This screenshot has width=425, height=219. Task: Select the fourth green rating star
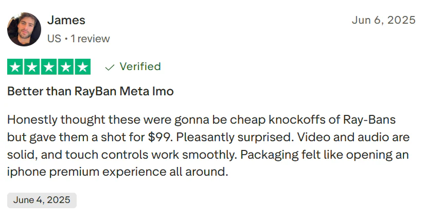coord(65,67)
